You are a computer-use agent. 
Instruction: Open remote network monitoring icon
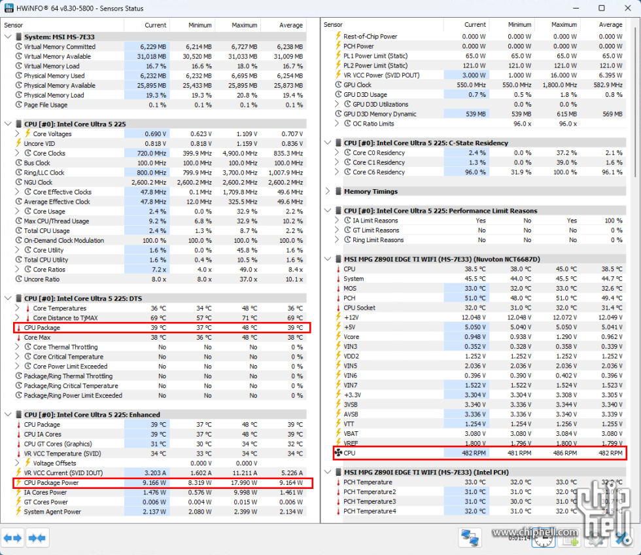[470, 538]
